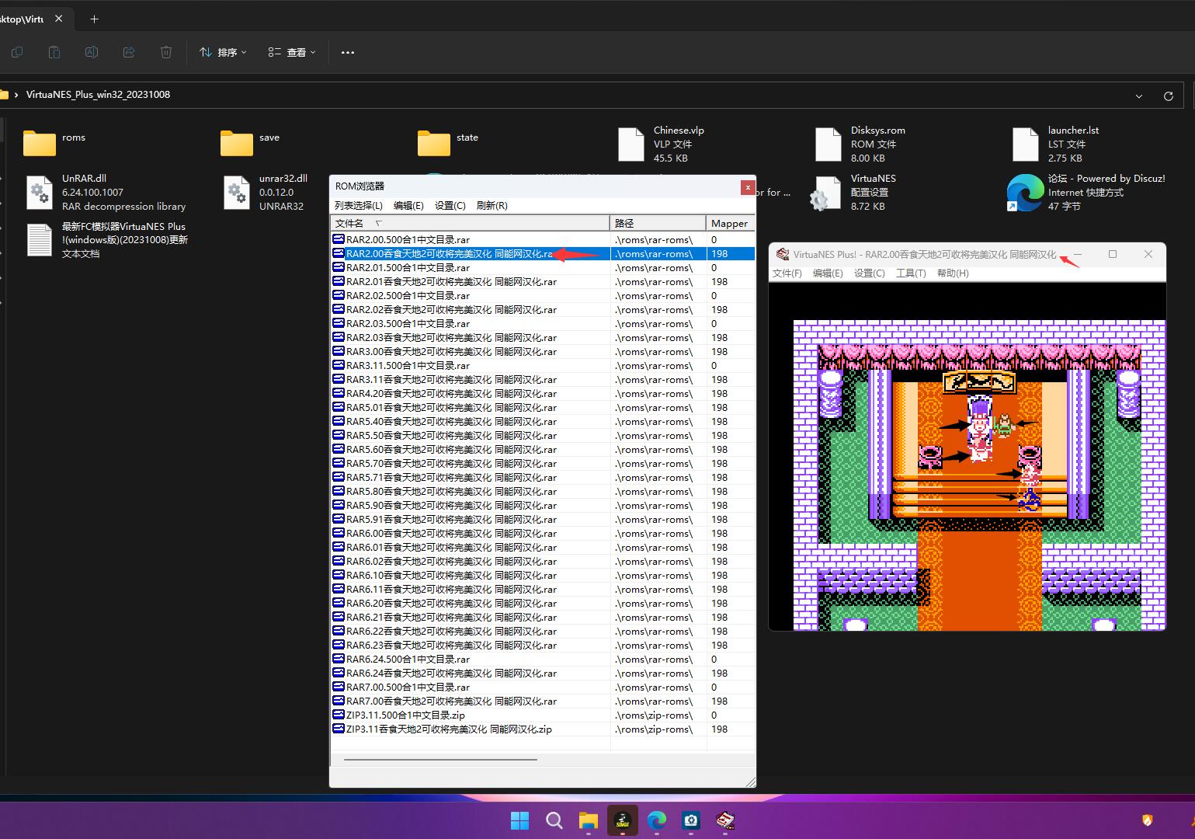Click the copy icon in Explorer toolbar

point(17,52)
